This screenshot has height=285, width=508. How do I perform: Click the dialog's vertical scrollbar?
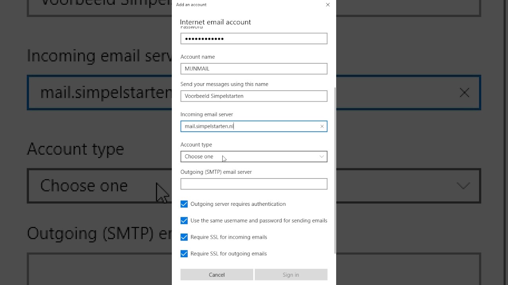tap(335, 171)
